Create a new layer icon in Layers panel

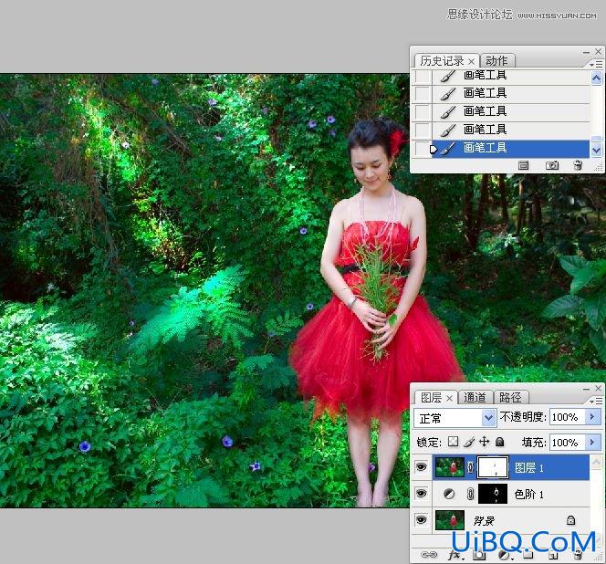(x=553, y=555)
